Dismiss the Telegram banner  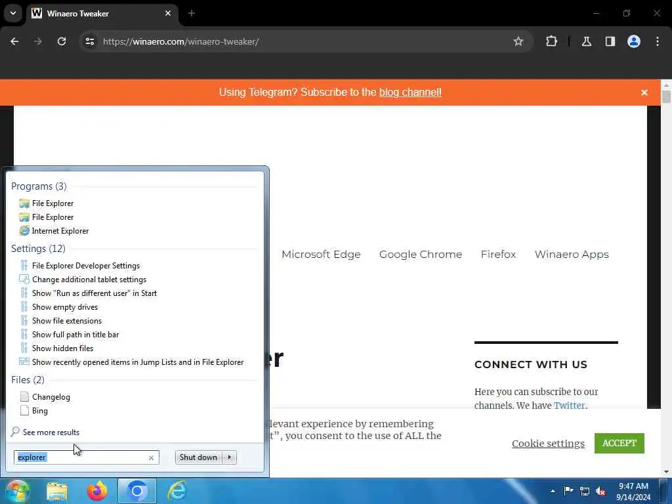(644, 93)
